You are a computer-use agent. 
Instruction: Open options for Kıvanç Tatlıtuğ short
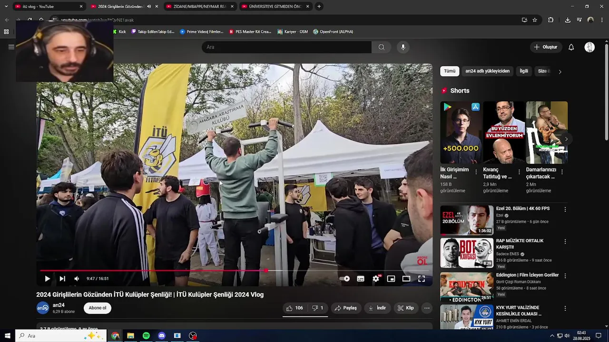pos(519,172)
